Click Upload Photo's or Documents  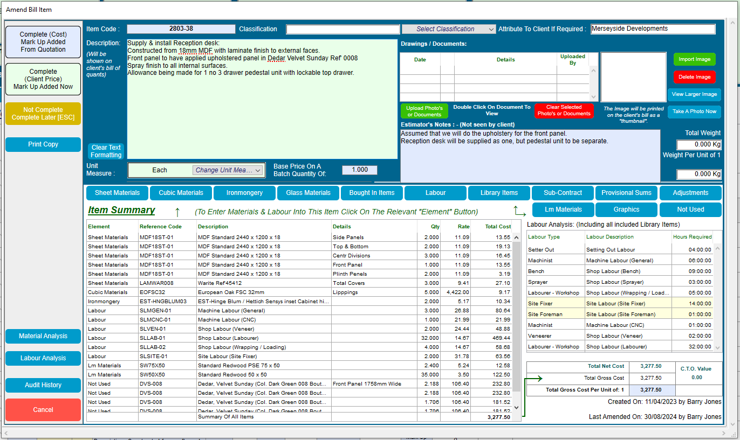coord(424,110)
